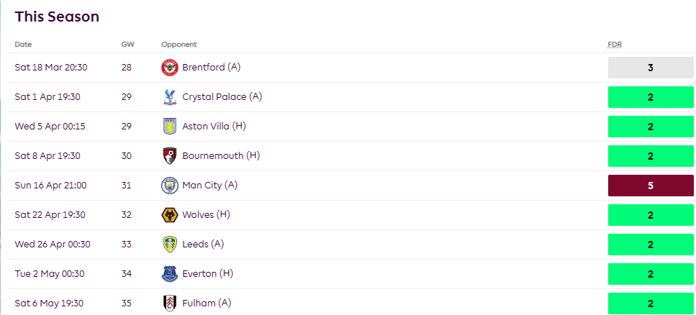Select the Aston Villa club badge
This screenshot has width=696, height=315.
169,127
